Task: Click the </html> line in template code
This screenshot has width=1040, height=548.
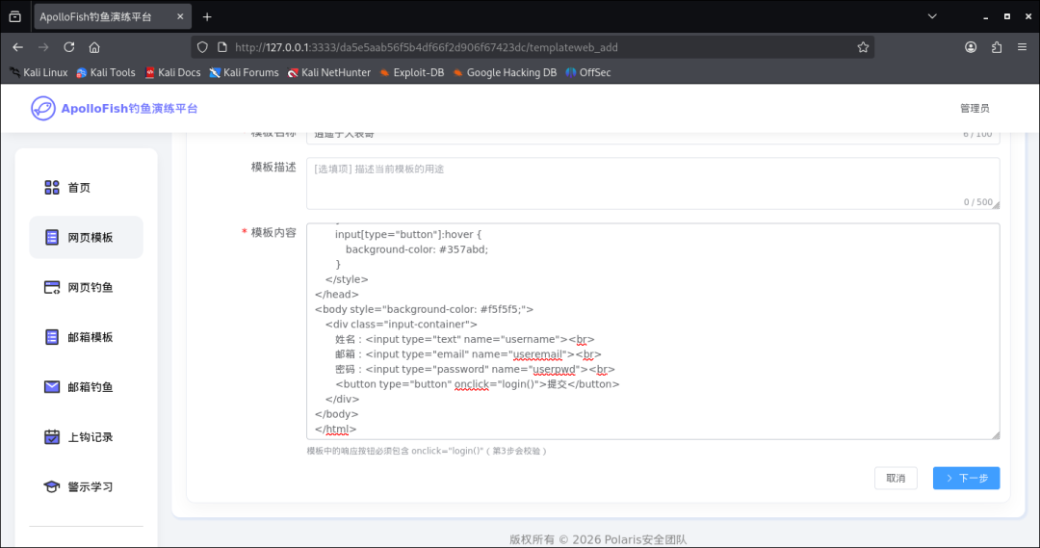Action: (336, 430)
